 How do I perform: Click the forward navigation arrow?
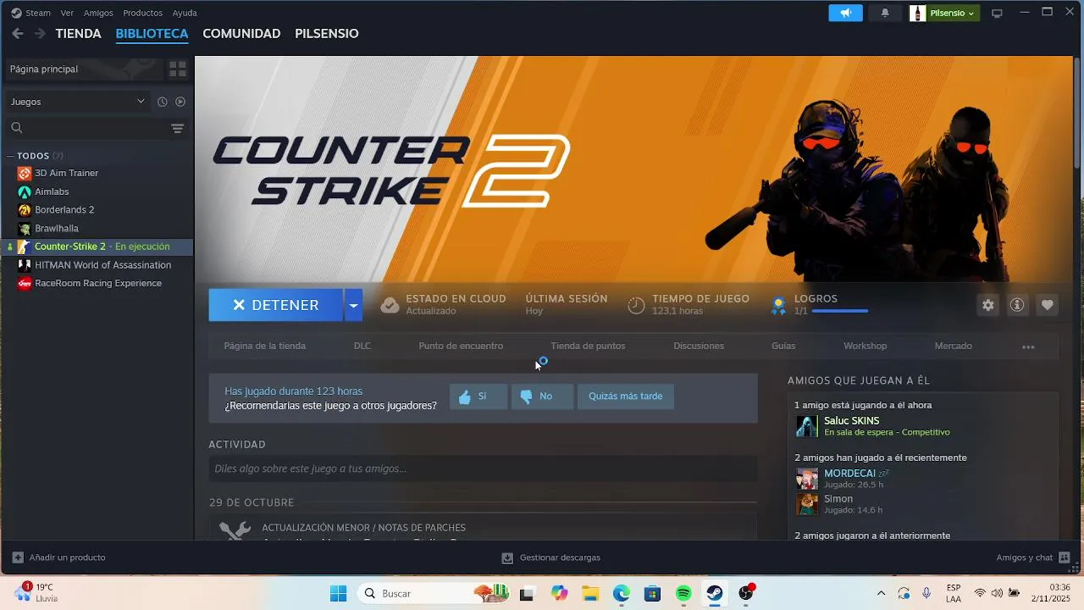39,34
